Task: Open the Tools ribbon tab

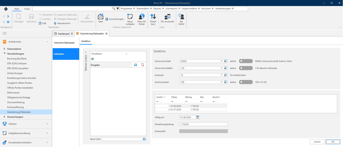Action: coord(27,9)
